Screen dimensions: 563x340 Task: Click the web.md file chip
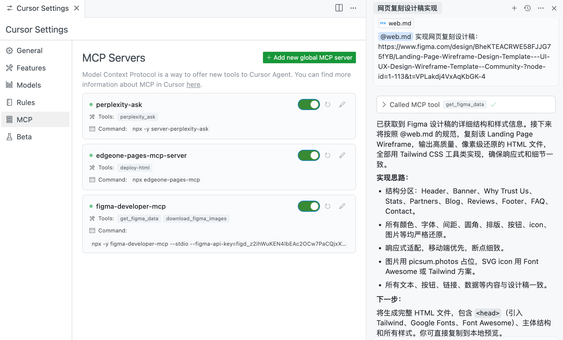(x=396, y=23)
